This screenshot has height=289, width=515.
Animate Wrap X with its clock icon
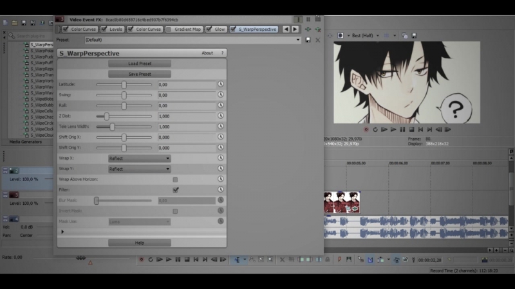coord(220,158)
